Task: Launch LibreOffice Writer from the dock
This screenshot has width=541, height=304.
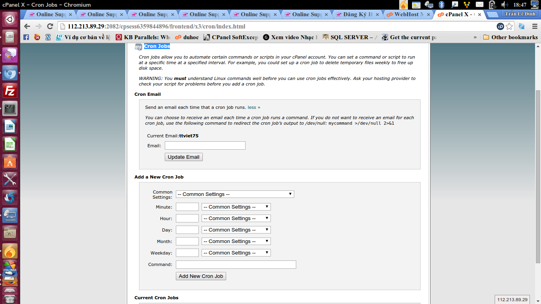Action: coord(10,126)
